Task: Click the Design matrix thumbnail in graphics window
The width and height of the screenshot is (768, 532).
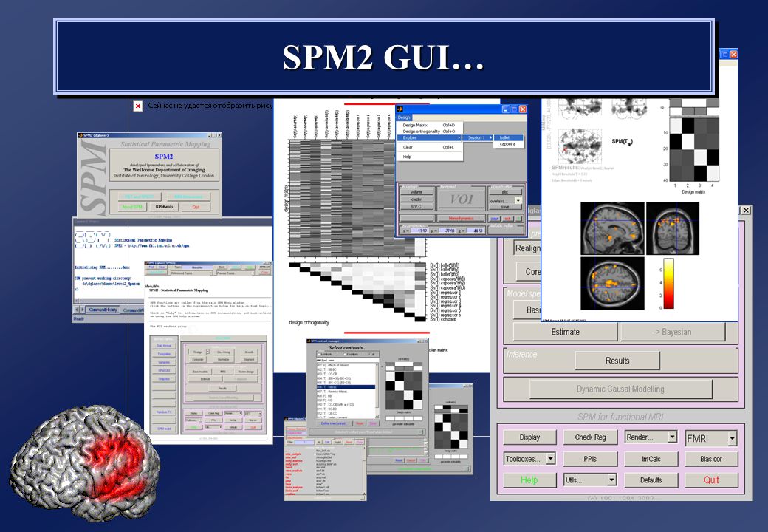Action: click(694, 149)
